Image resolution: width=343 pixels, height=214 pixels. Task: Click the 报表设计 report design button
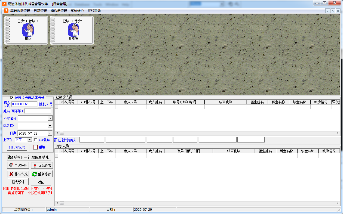tap(18, 182)
